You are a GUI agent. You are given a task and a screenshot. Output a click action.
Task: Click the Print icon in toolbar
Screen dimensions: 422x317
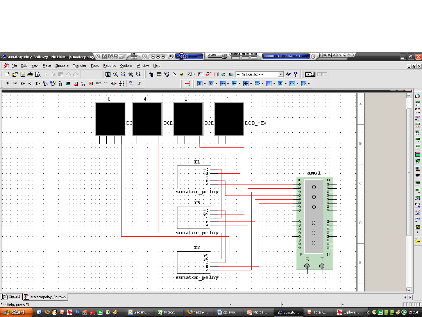pyautogui.click(x=30, y=74)
